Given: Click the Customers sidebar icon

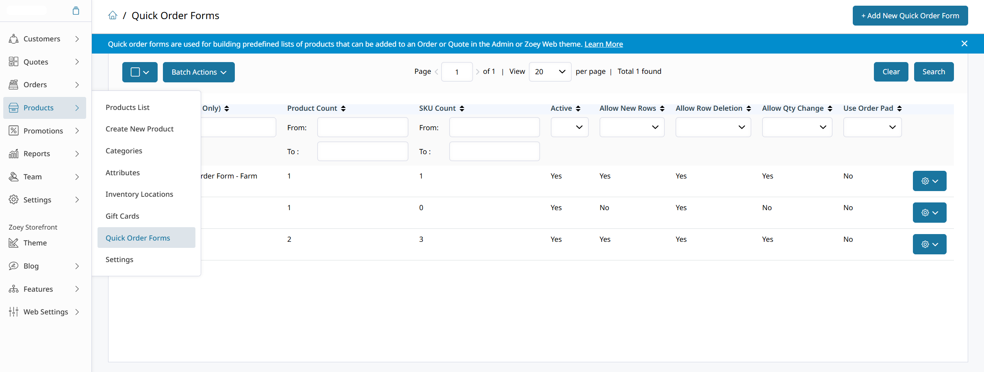Looking at the screenshot, I should (13, 39).
